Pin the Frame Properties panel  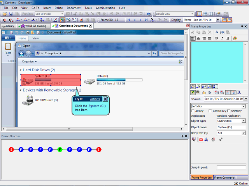tap(242, 26)
